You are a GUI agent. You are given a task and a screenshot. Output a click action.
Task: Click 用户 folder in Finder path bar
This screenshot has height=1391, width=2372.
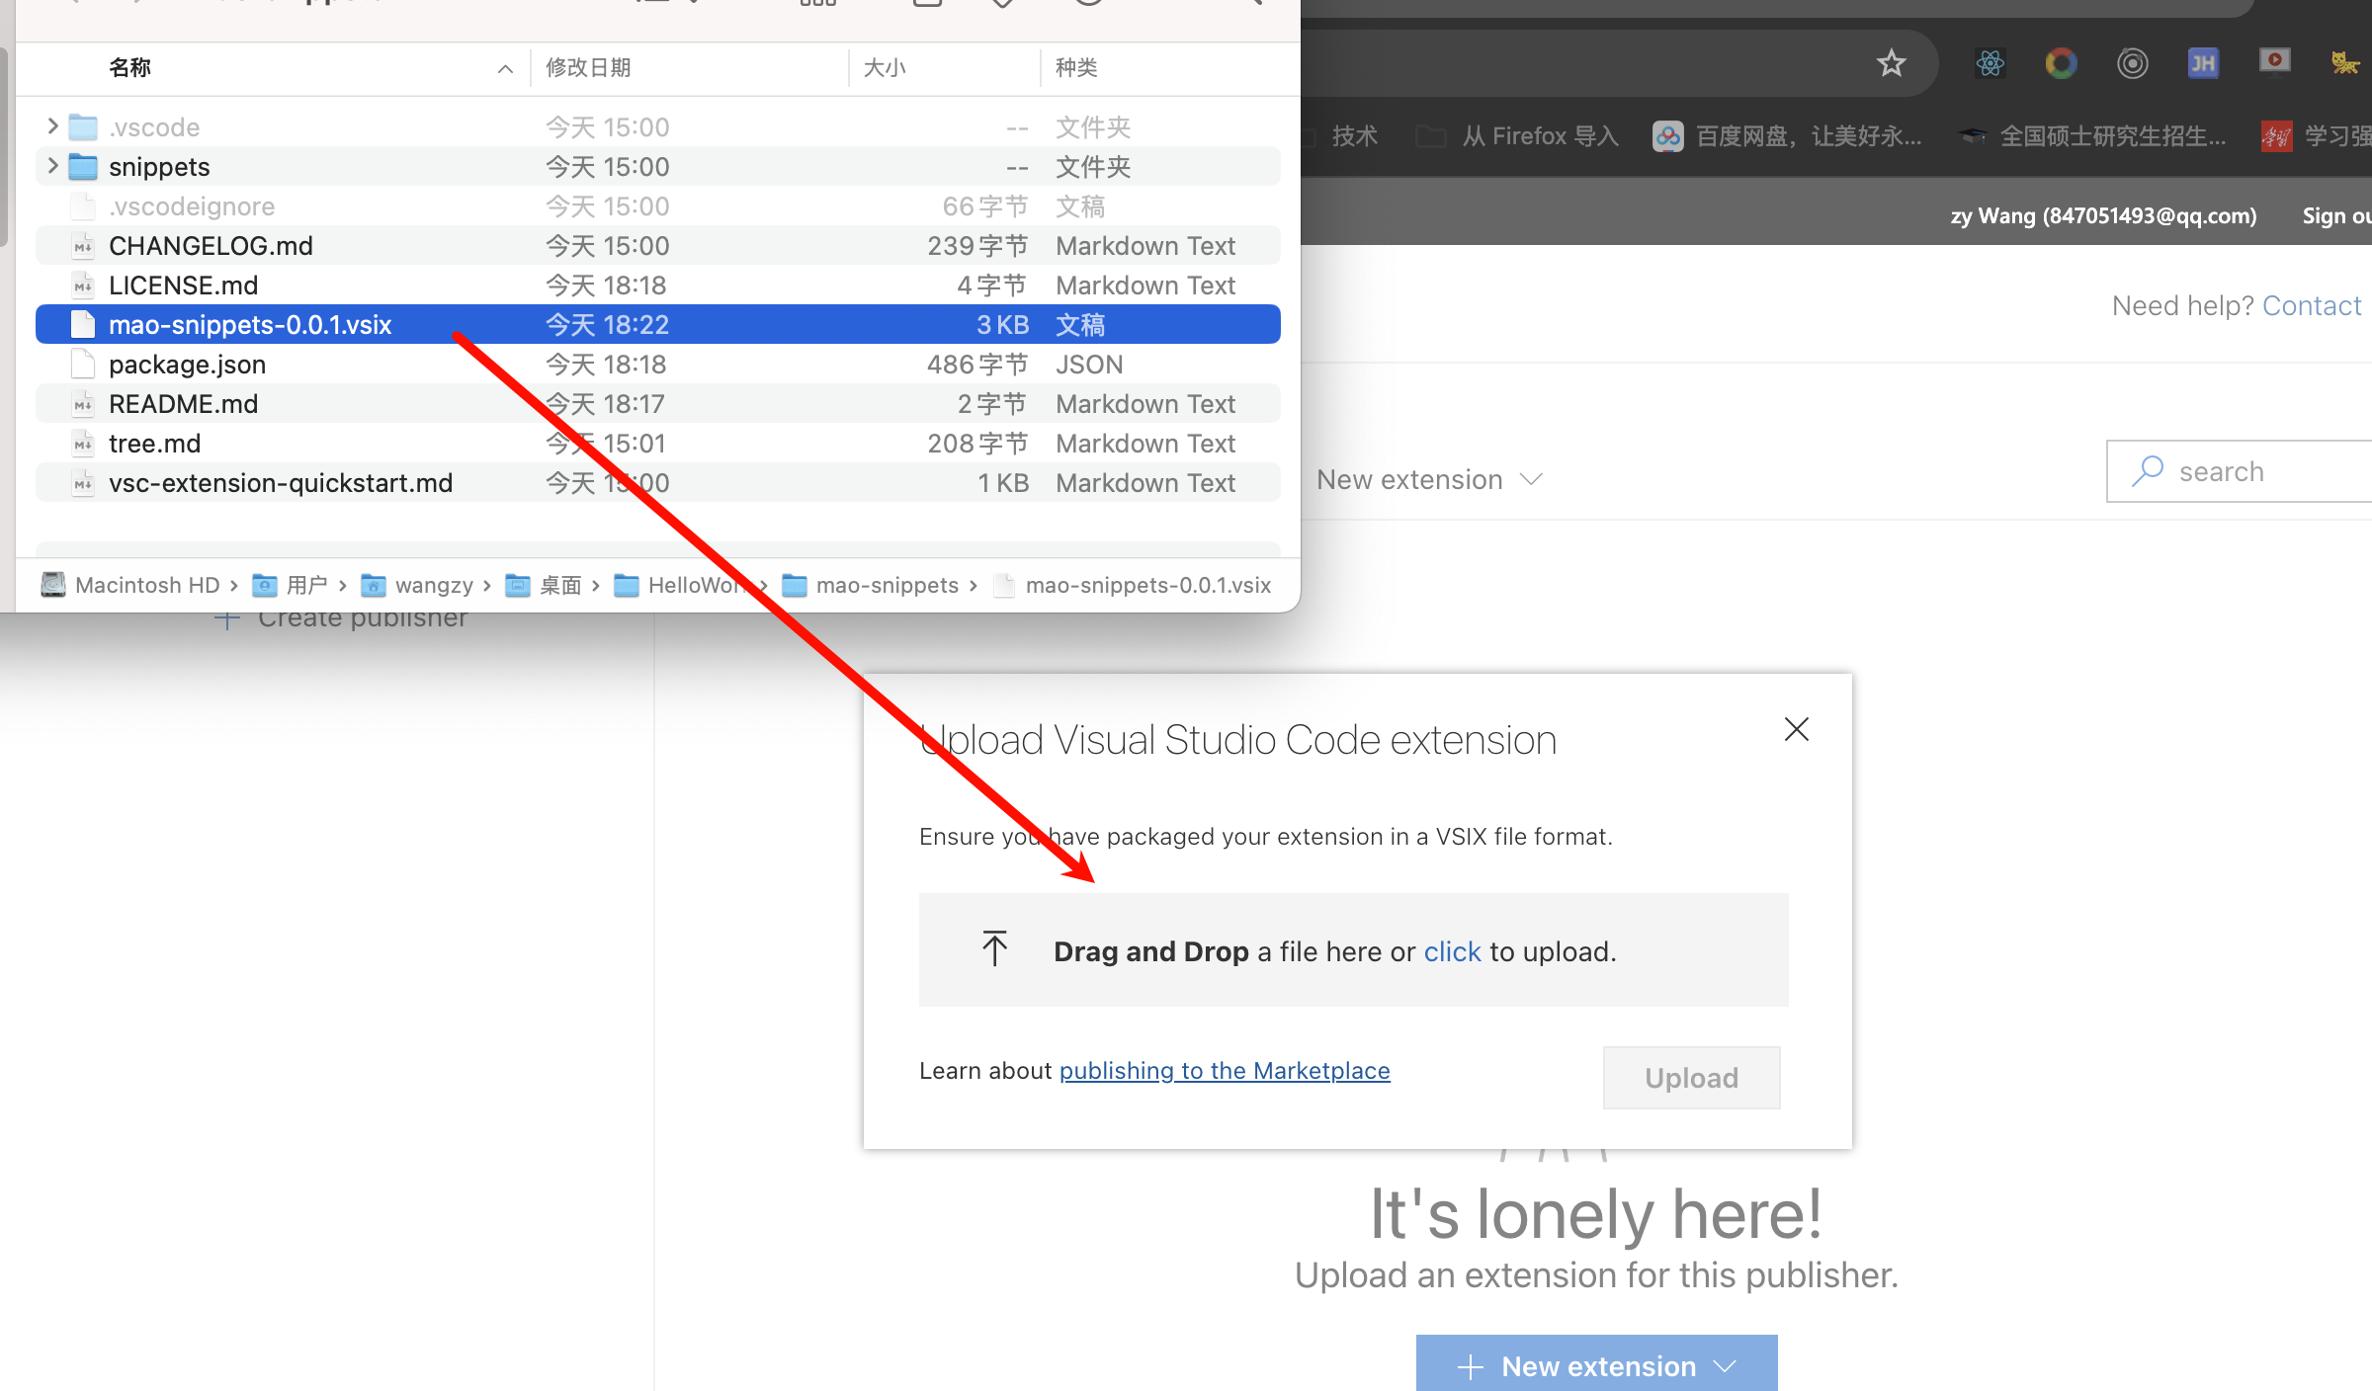[290, 585]
